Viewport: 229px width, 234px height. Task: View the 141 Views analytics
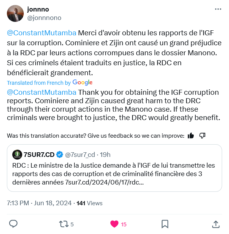[x=89, y=203]
